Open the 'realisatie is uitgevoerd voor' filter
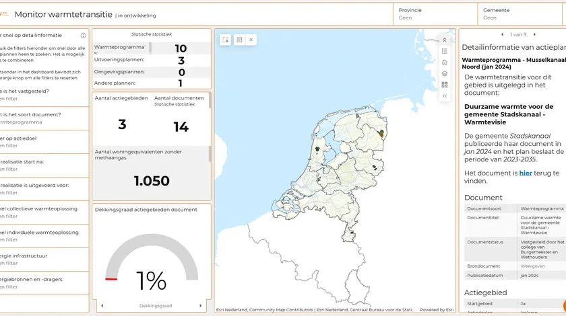 44,189
